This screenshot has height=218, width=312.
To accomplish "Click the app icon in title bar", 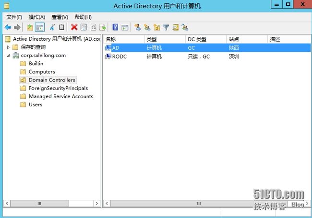I will tap(7, 6).
